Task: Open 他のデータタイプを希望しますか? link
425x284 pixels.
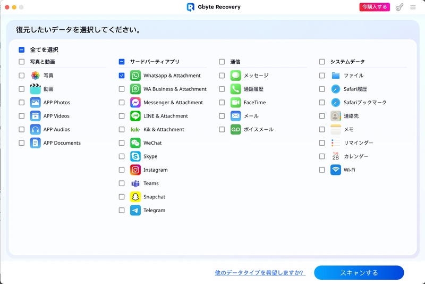Action: pos(260,273)
